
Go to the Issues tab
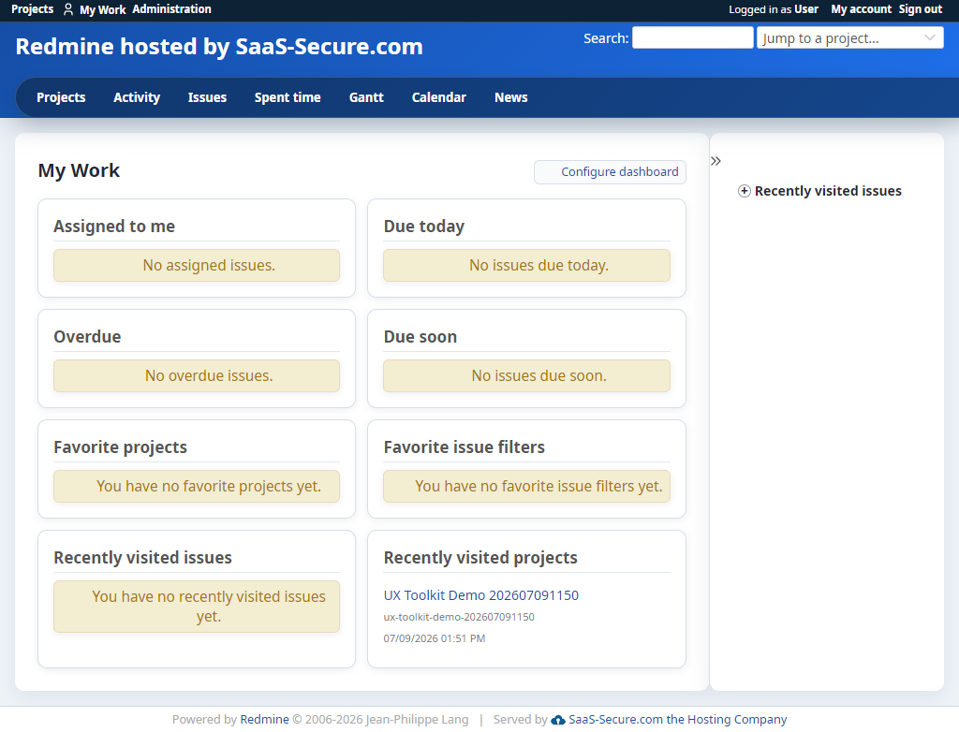[x=207, y=97]
